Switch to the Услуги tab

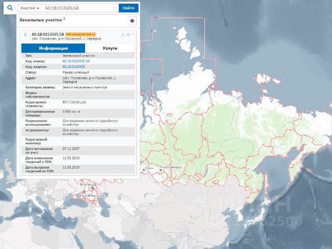point(110,48)
